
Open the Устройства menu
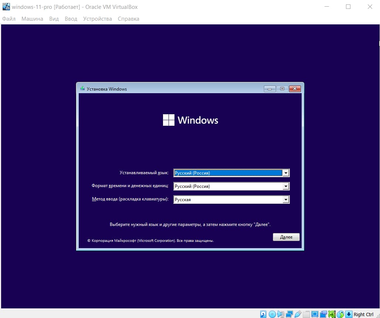pos(98,18)
